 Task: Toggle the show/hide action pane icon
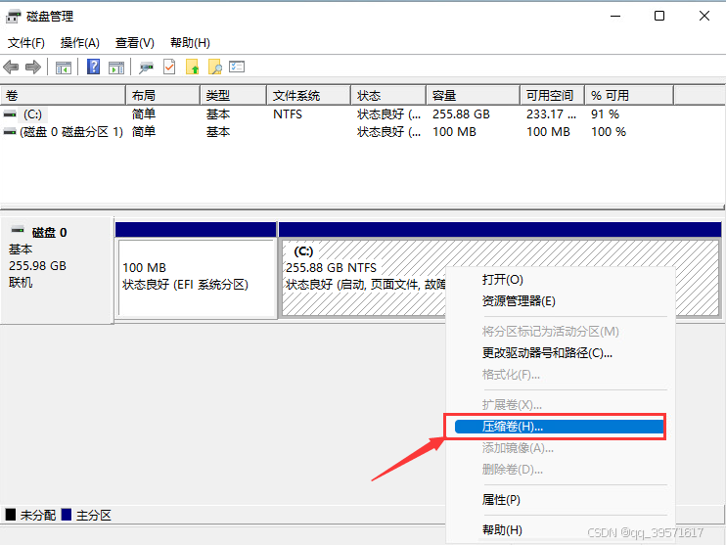pos(116,68)
